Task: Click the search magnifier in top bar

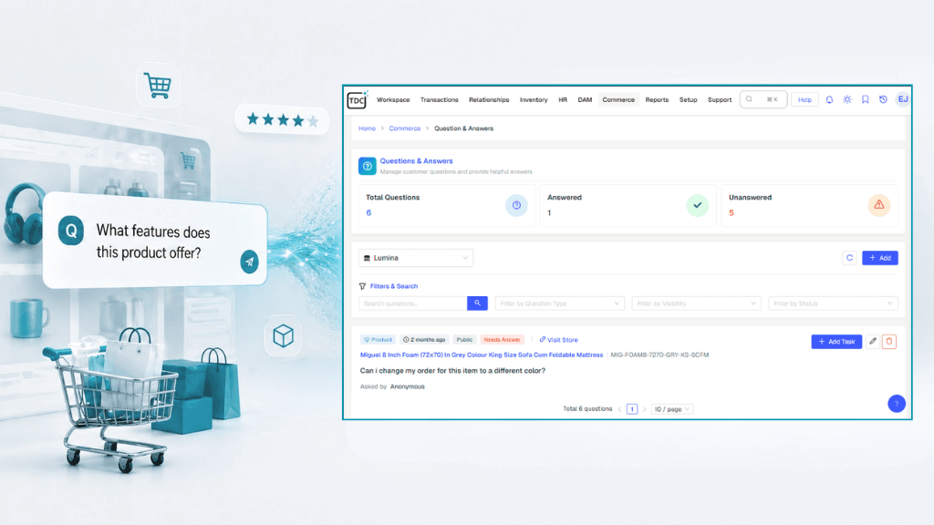Action: [x=750, y=99]
